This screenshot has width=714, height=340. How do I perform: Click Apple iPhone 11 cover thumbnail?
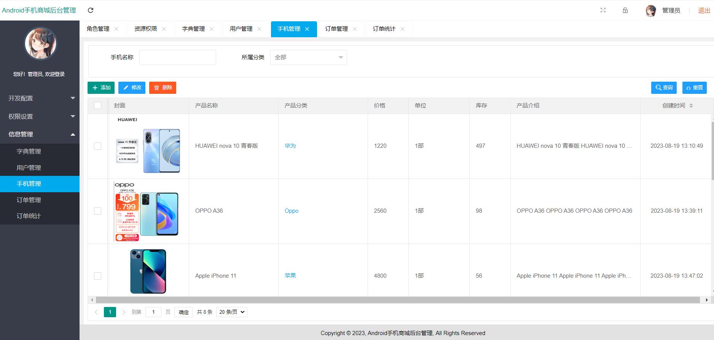148,271
